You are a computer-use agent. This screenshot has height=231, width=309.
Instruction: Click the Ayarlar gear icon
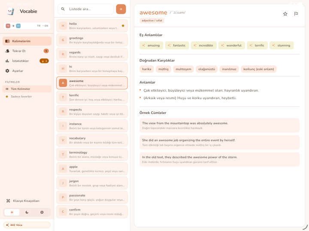(x=7, y=71)
